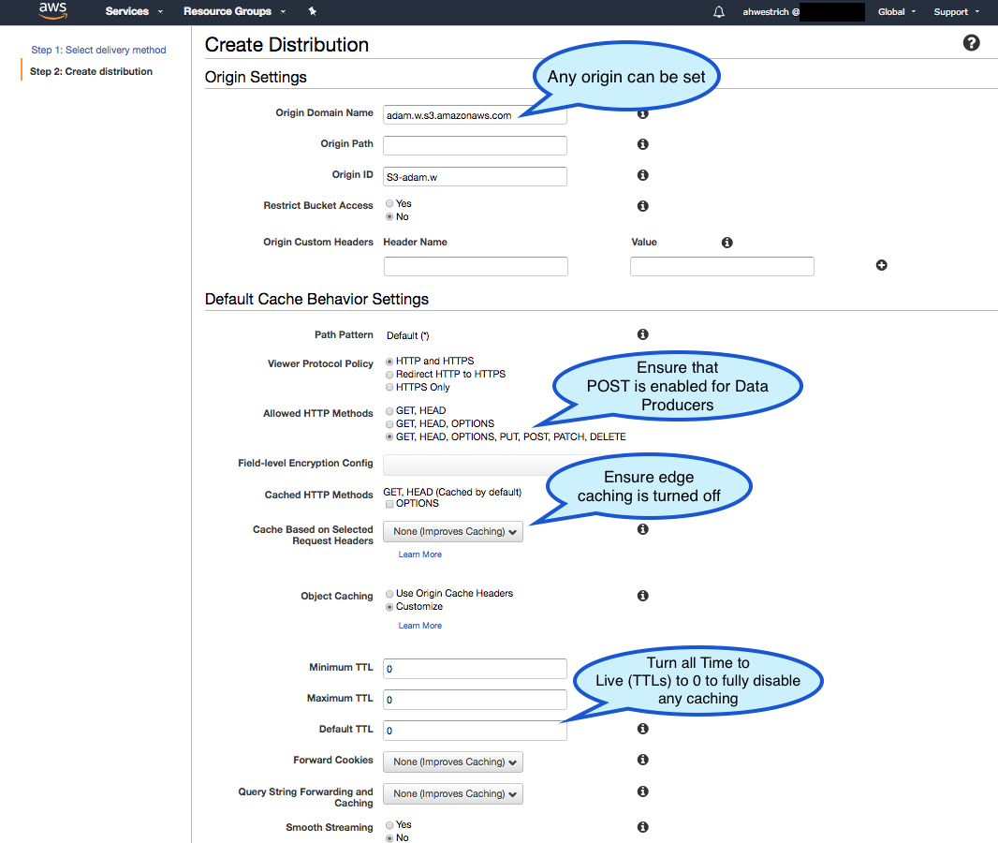Screen dimensions: 998x843
Task: Open the Support menu
Action: [x=957, y=12]
